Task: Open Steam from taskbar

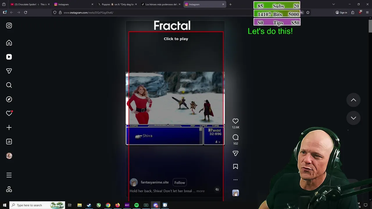Action: pyautogui.click(x=89, y=205)
